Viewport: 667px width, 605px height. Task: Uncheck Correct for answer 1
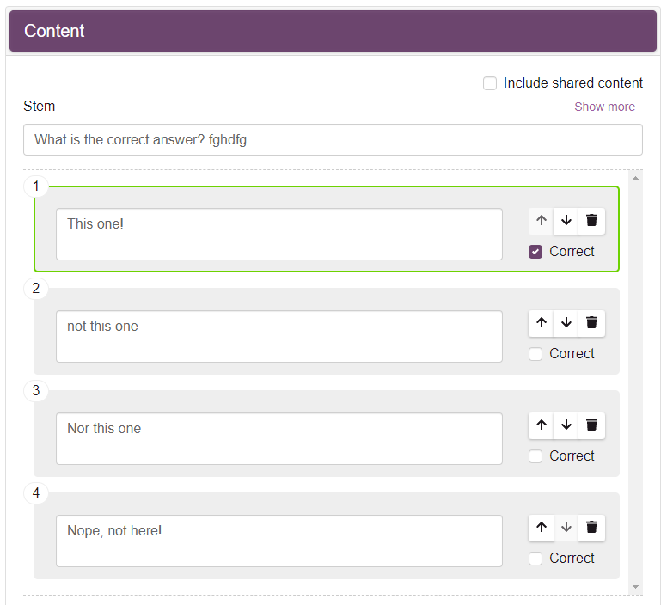[x=535, y=252]
